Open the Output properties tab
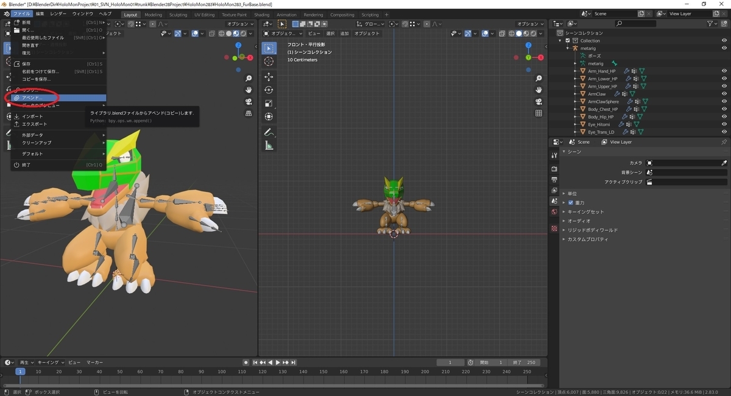731x396 pixels. (x=554, y=180)
